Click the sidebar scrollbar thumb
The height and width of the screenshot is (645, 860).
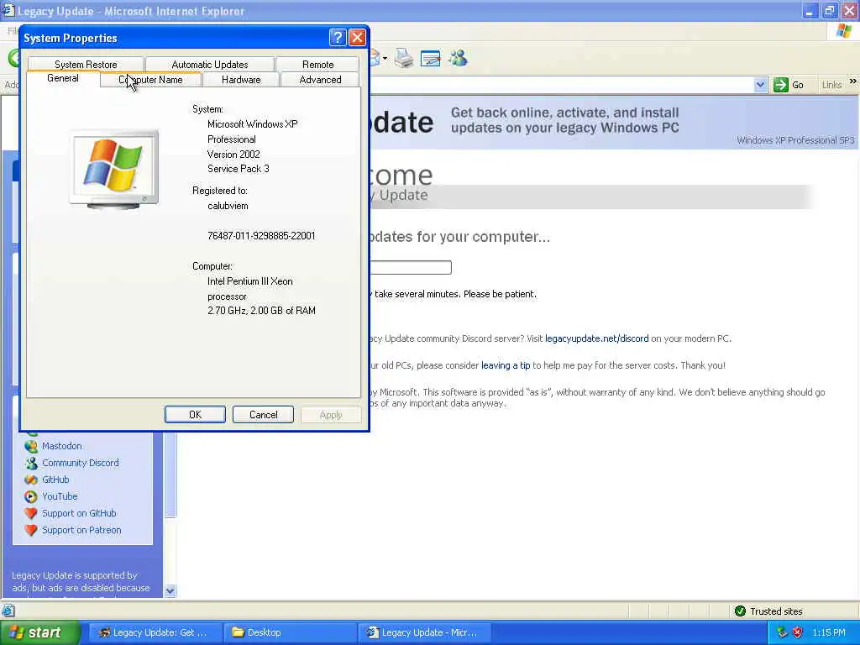(170, 475)
